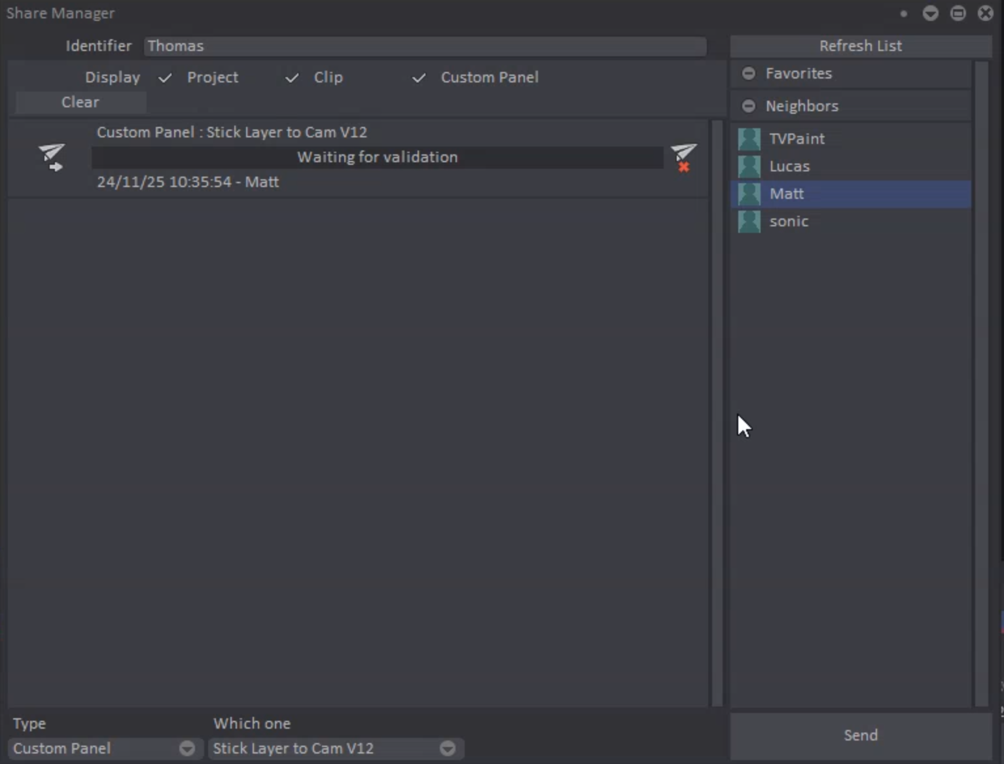The height and width of the screenshot is (764, 1004).
Task: Collapse the Neighbors section
Action: [749, 106]
